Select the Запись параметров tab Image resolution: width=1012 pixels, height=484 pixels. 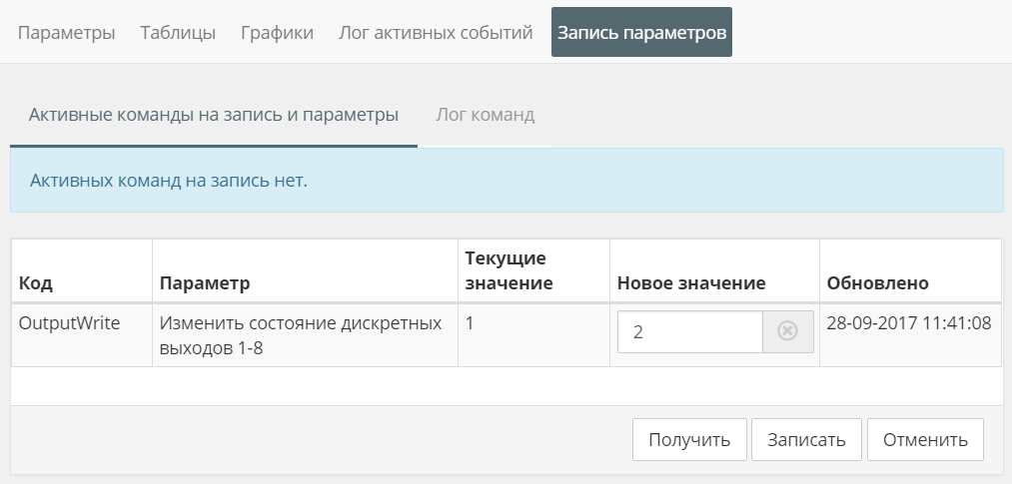click(641, 33)
